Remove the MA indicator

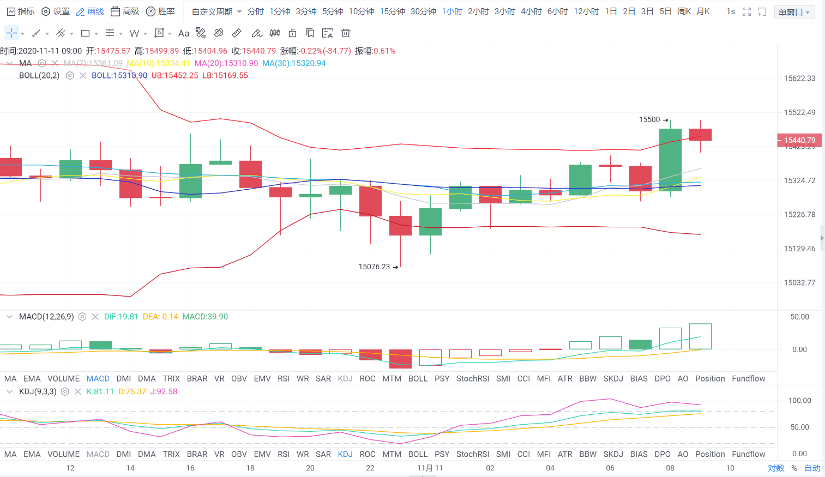[55, 63]
